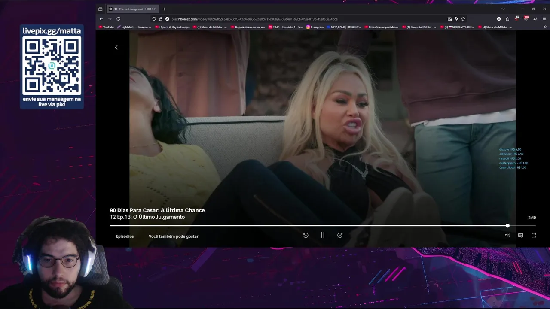
Task: Open T1:E1 - Episódio 1 bookmark
Action: pyautogui.click(x=286, y=27)
